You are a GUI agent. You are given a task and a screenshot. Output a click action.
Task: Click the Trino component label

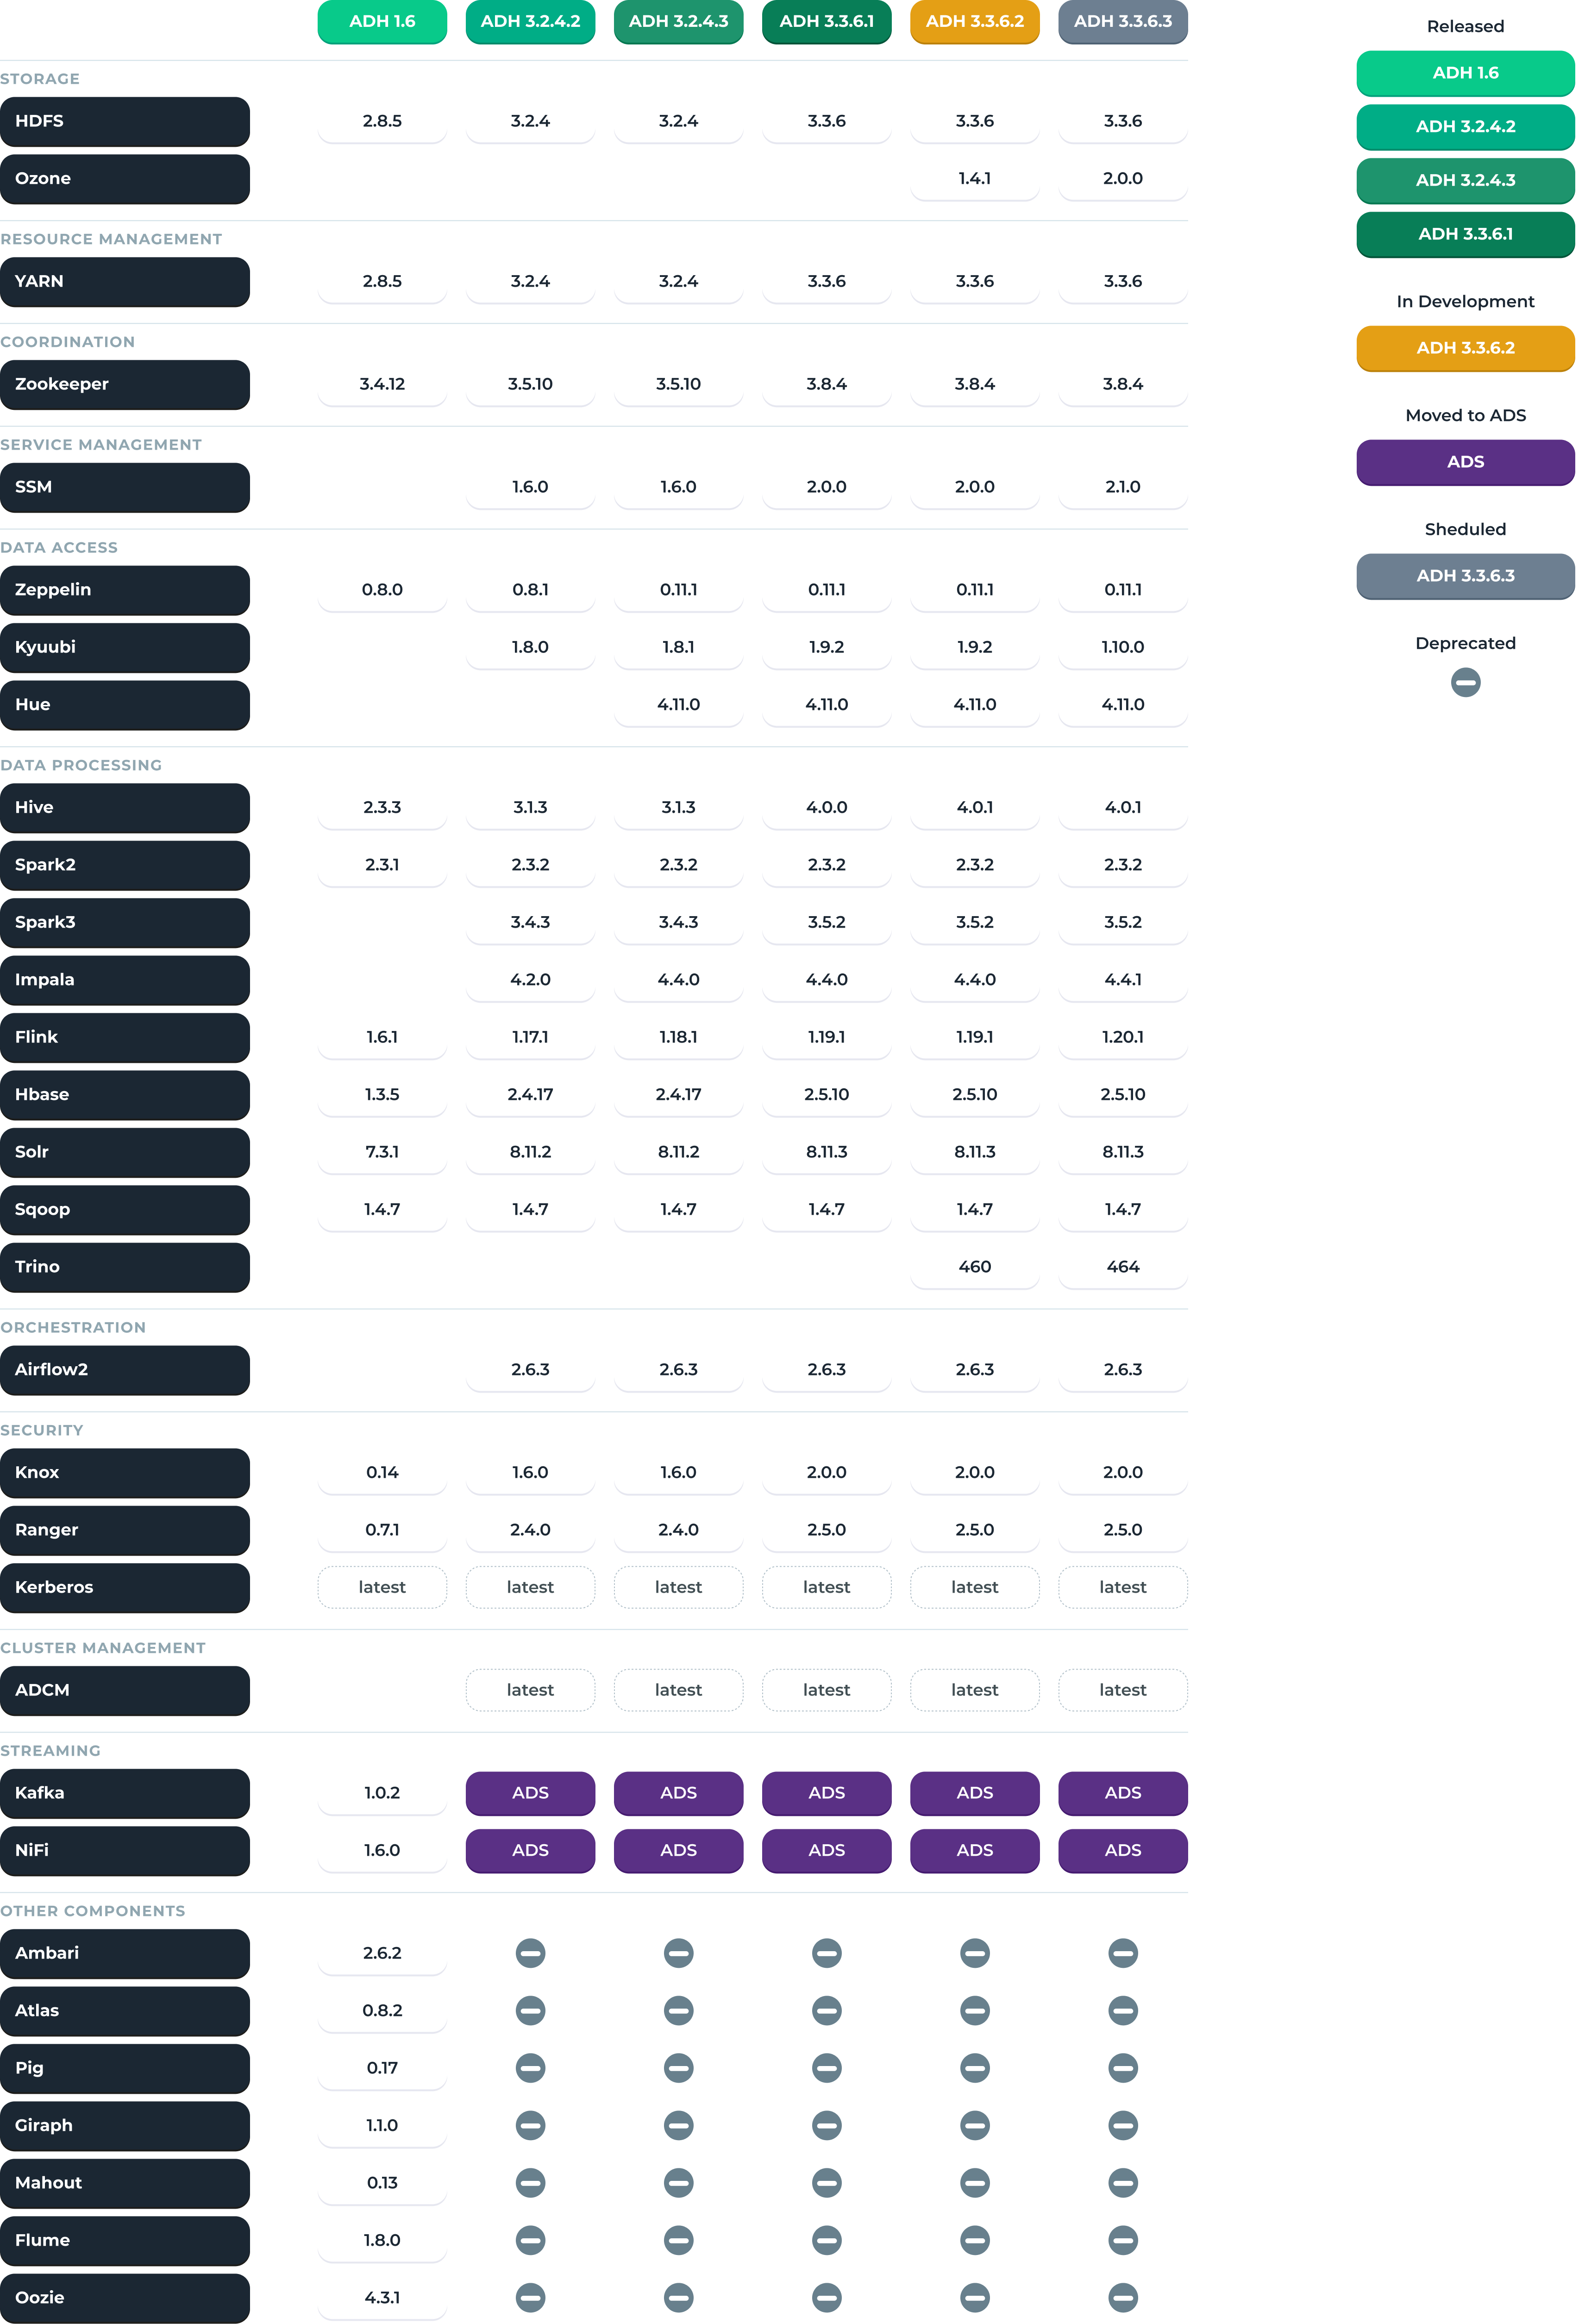(125, 1267)
